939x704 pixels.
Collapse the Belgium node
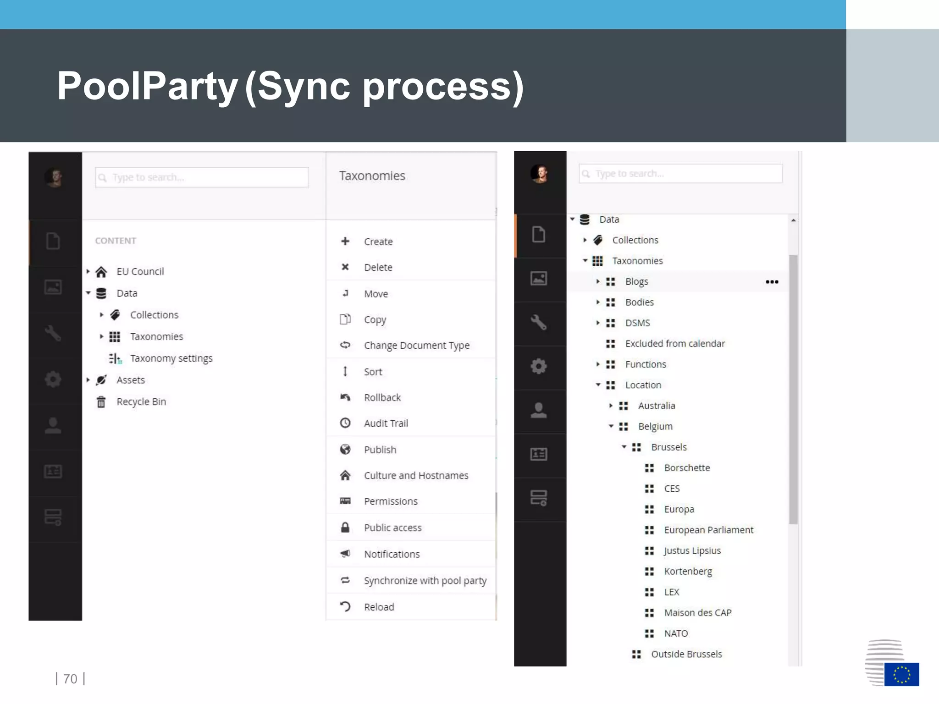pos(611,426)
